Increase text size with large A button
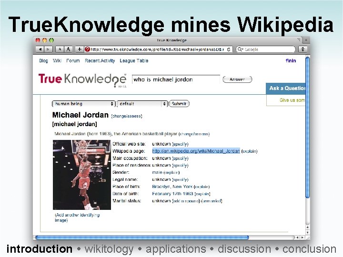The image size is (343, 257). (68, 49)
